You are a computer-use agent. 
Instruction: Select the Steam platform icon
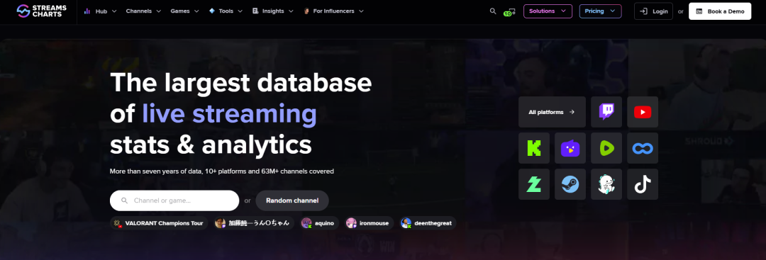(x=570, y=184)
